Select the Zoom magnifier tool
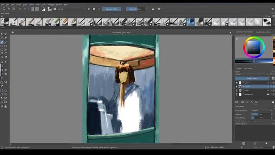This screenshot has height=155, width=275. (2, 106)
